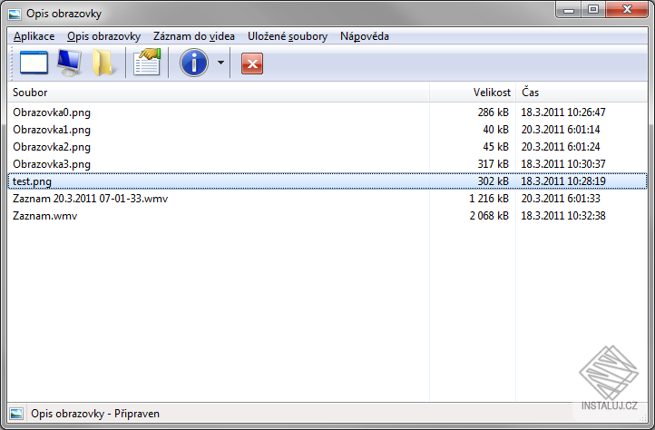Screen dimensions: 655x430
Task: Select the file Obrazovka3.png
Action: click(52, 164)
